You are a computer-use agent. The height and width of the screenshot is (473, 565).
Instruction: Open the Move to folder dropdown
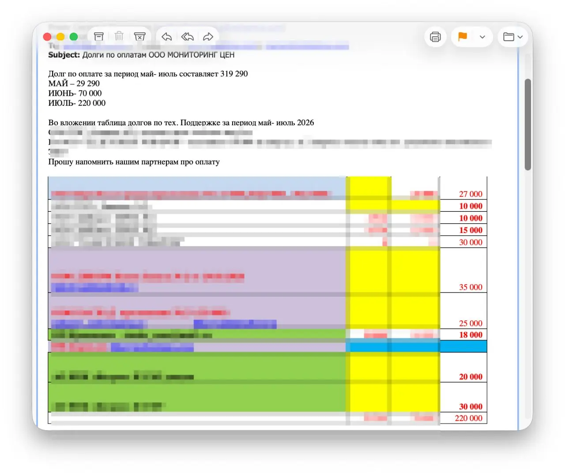513,37
